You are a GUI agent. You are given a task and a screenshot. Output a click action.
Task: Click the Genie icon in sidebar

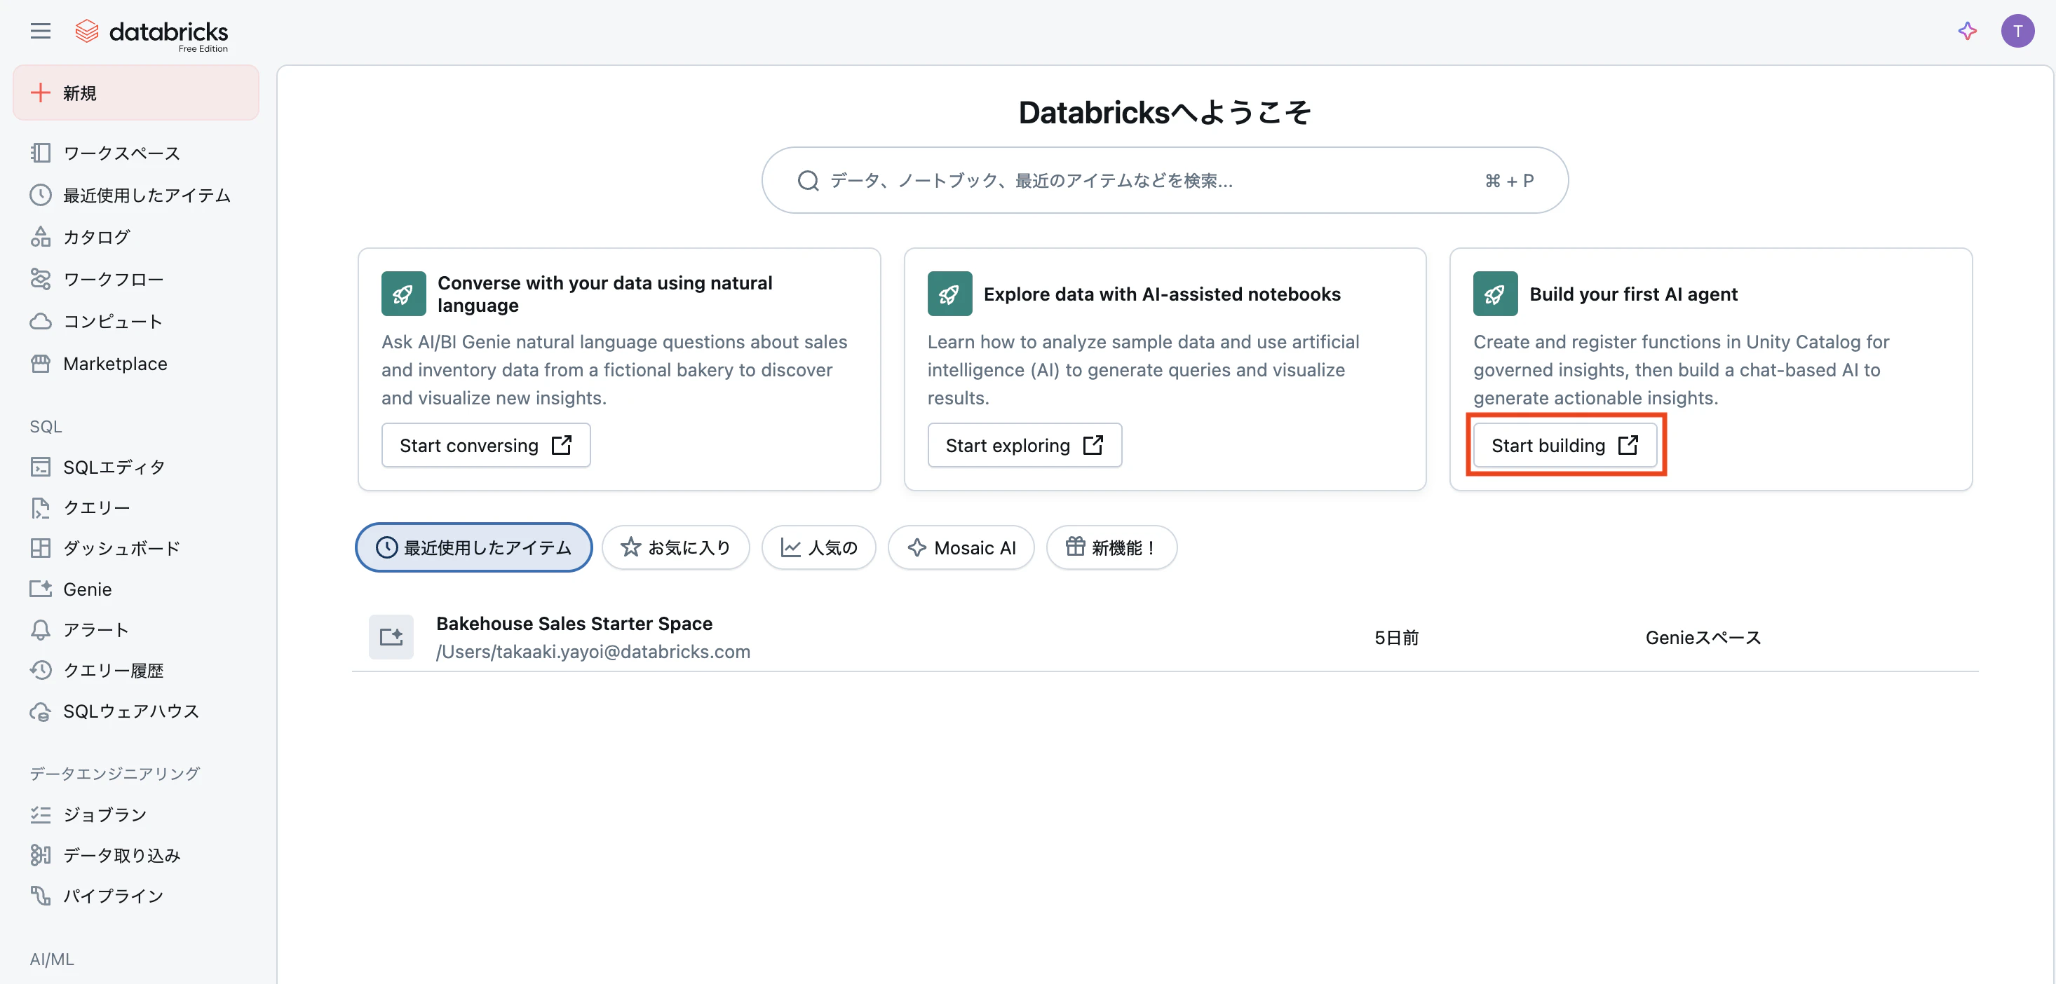pyautogui.click(x=40, y=589)
